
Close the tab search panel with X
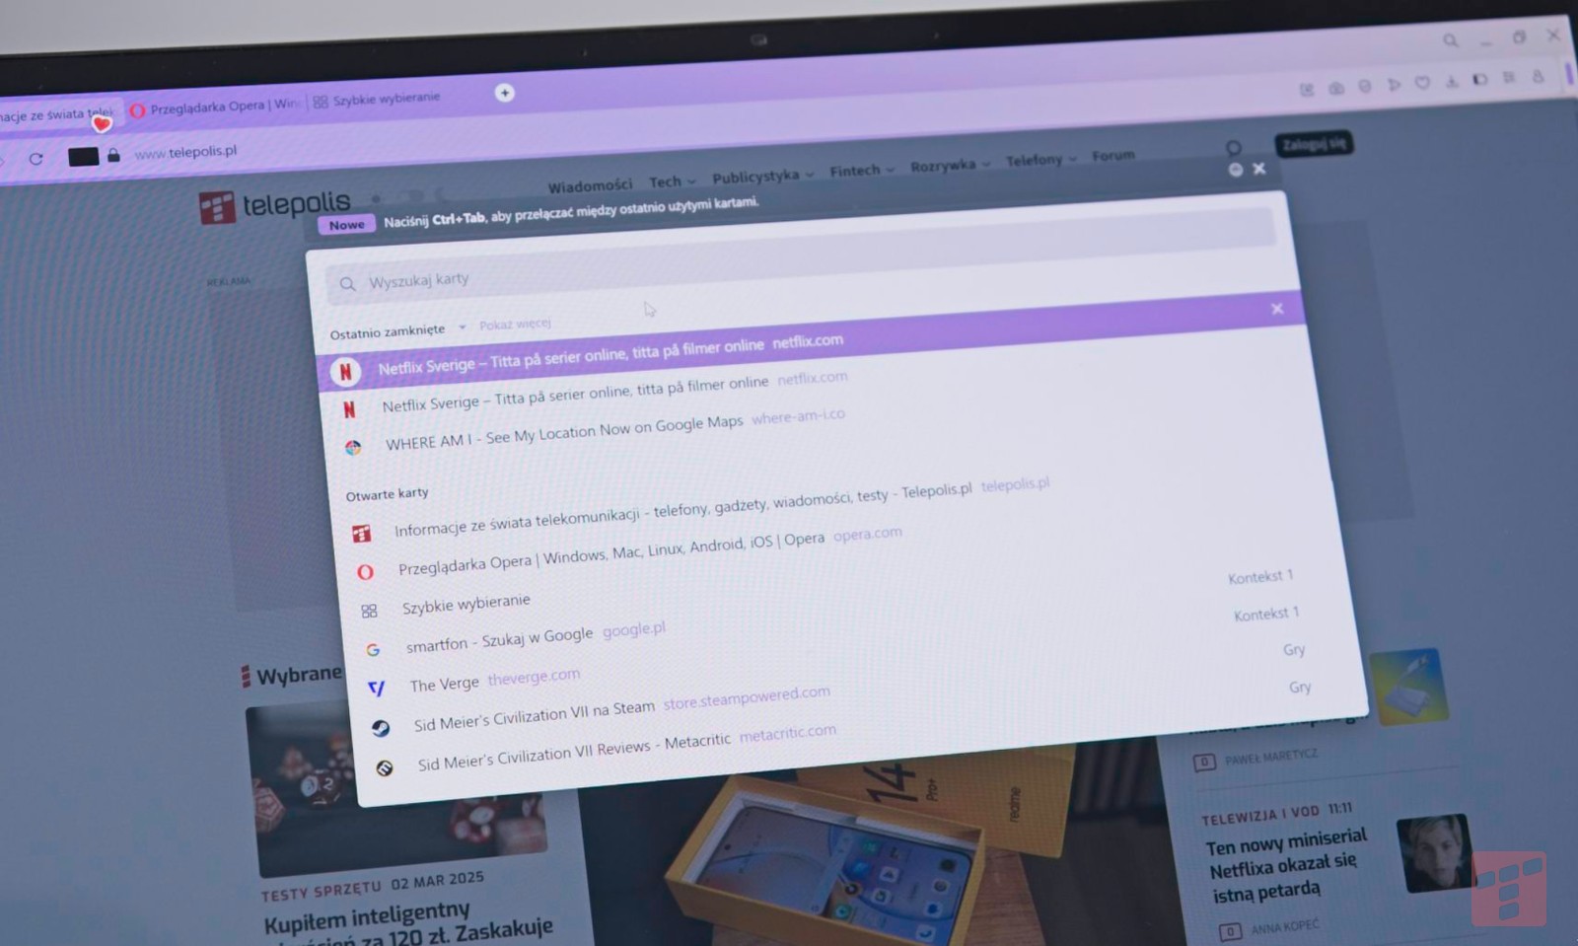point(1259,169)
